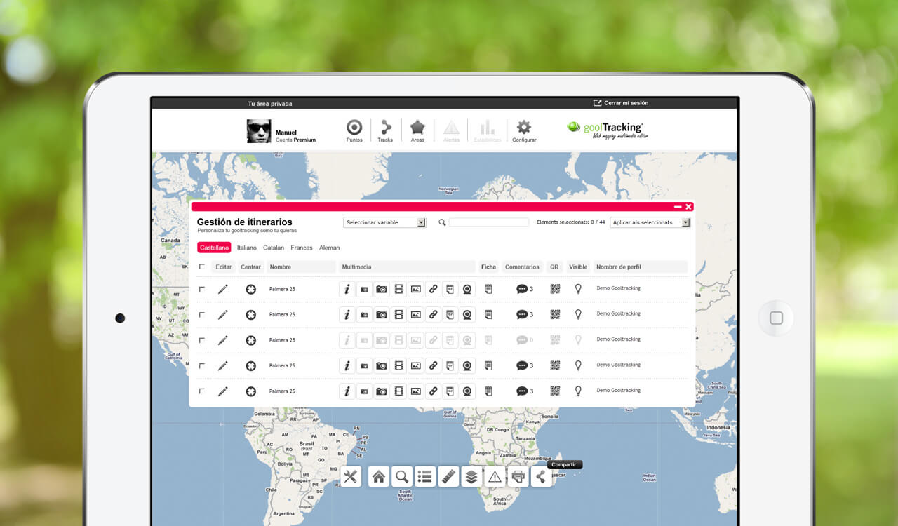898x526 pixels.
Task: Click Manuel's profile photo thumbnail
Action: pyautogui.click(x=259, y=131)
